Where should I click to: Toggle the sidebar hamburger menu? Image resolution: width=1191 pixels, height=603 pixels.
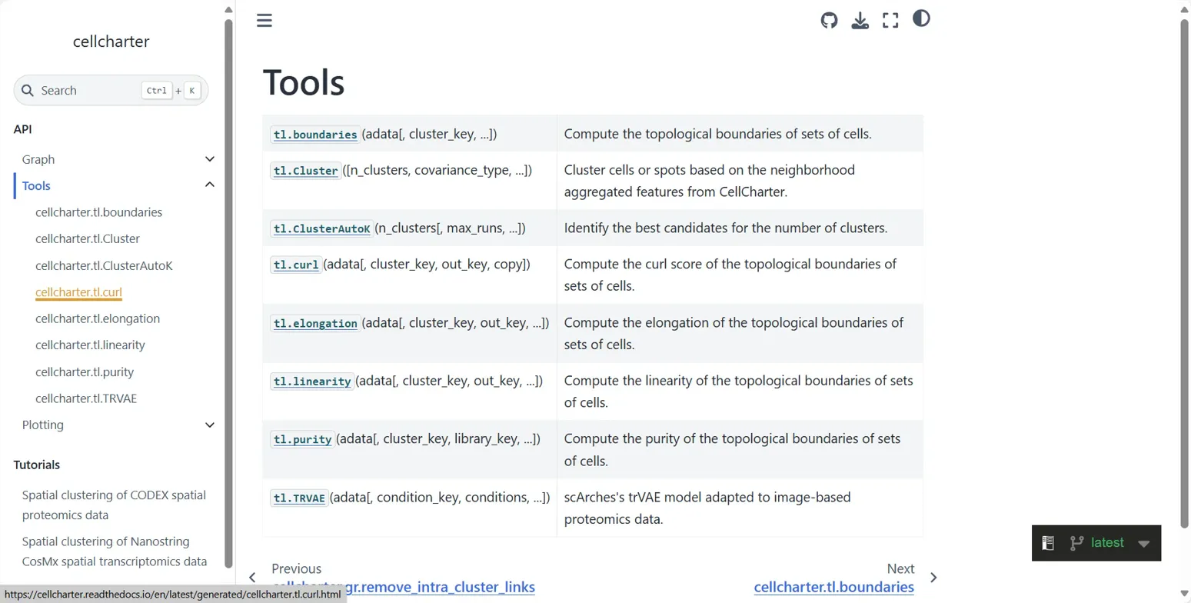(x=264, y=20)
